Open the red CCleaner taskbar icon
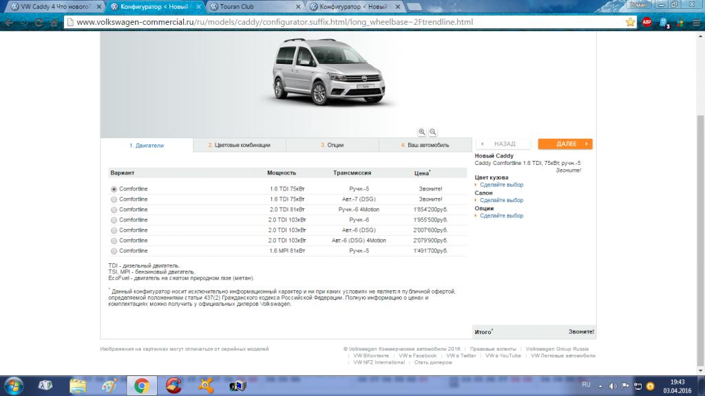Image resolution: width=705 pixels, height=396 pixels. [173, 386]
